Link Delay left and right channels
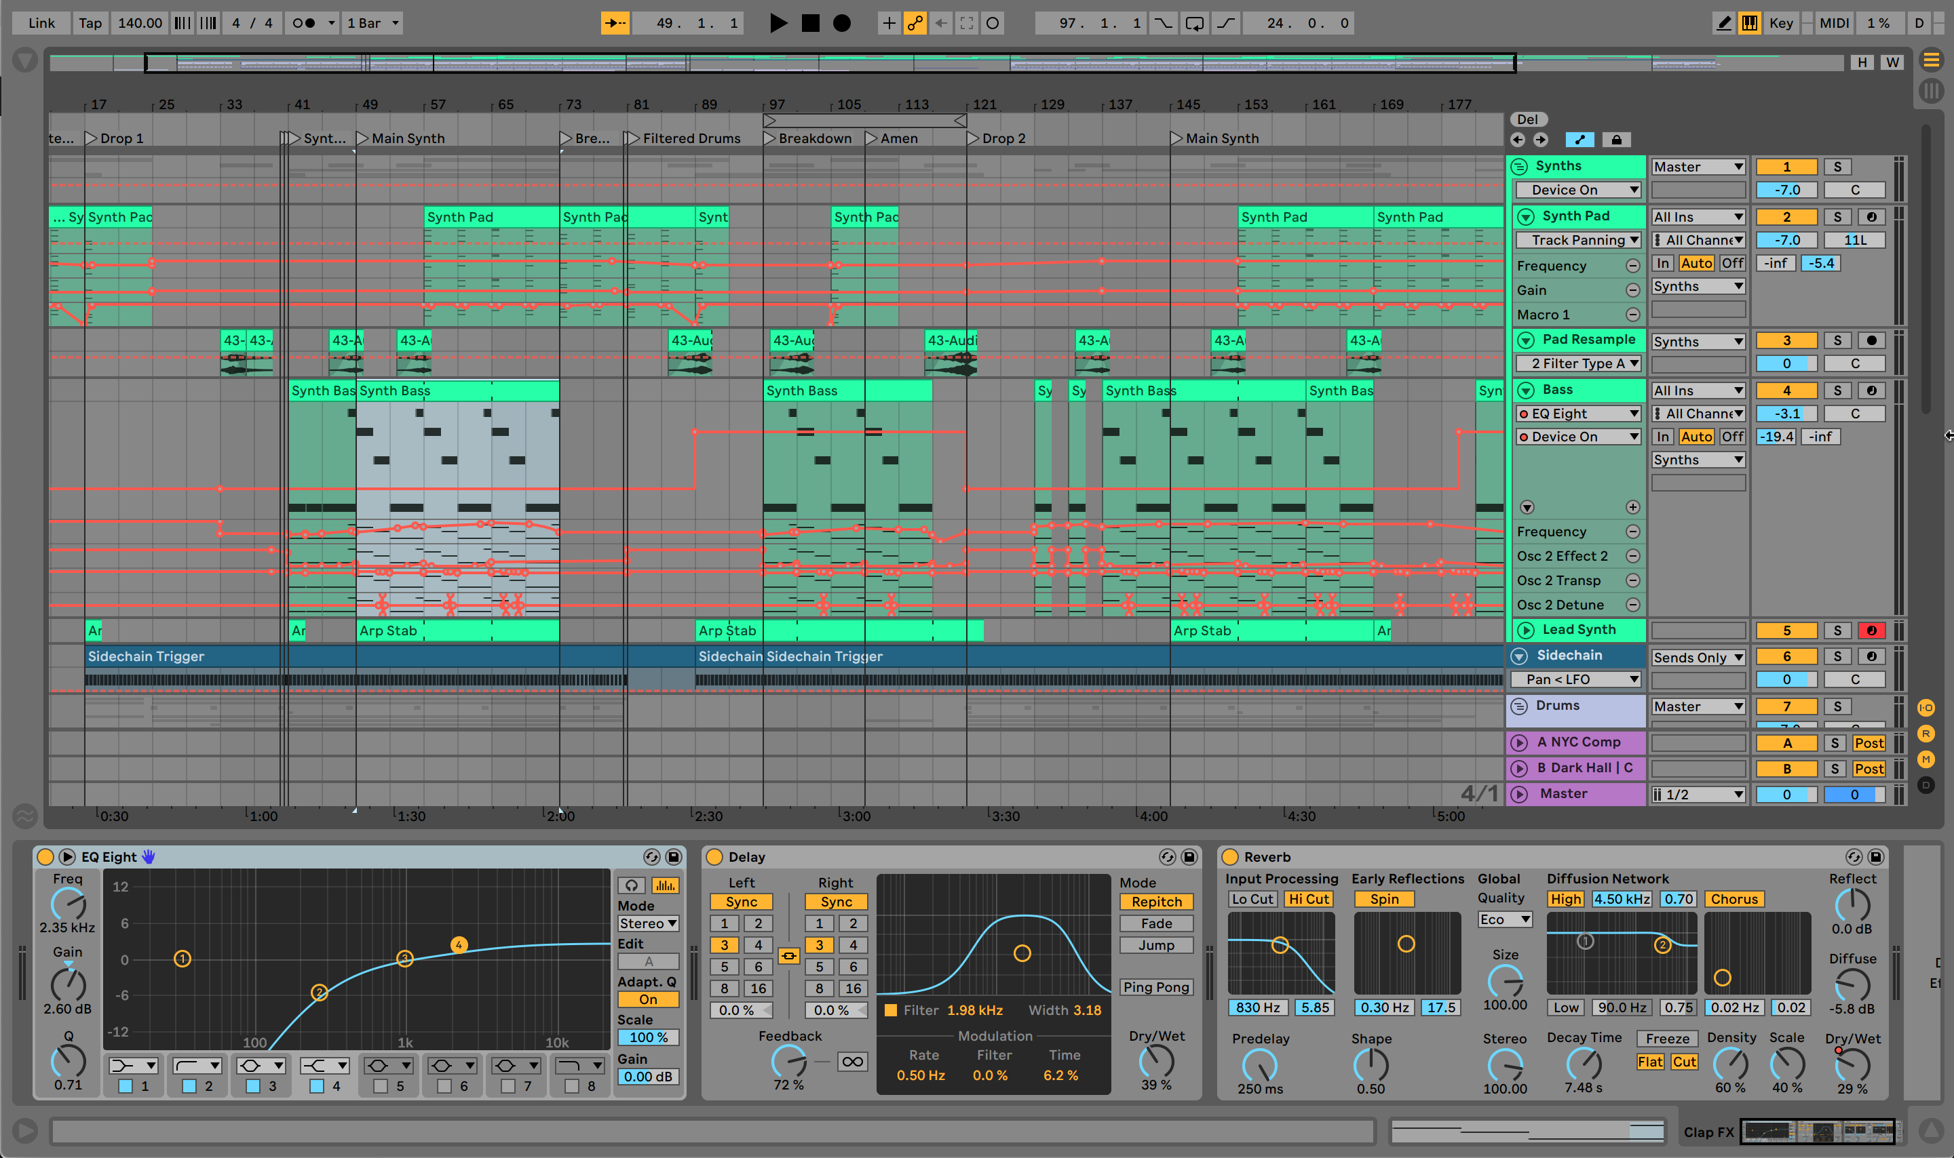Viewport: 1954px width, 1158px height. (x=788, y=956)
